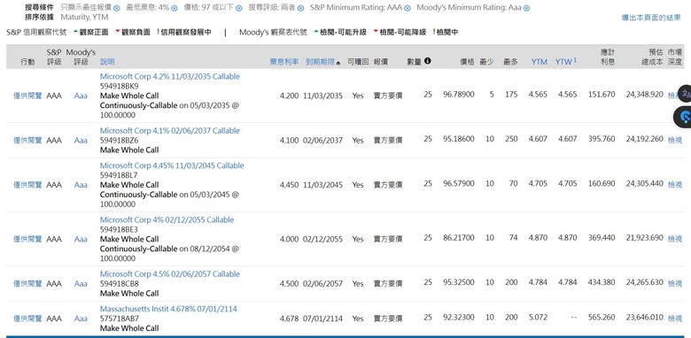View market depth for 2045 Microsoft bond
691x338 pixels.
(x=675, y=185)
